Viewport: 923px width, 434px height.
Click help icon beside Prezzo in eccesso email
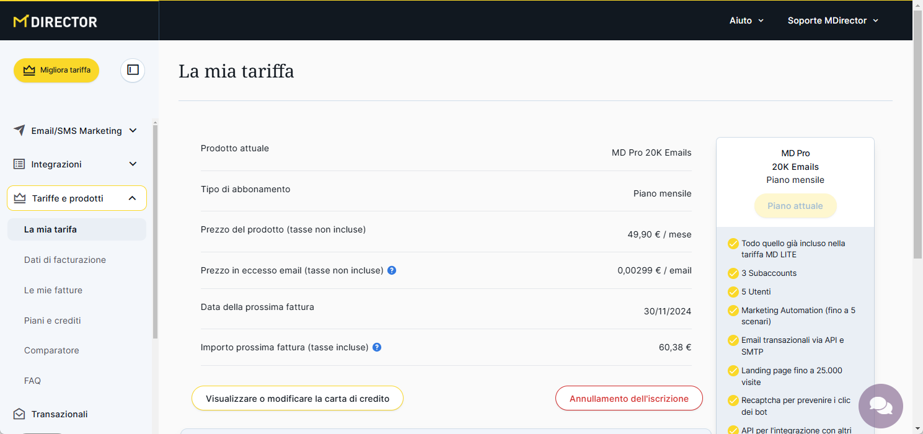(x=392, y=270)
